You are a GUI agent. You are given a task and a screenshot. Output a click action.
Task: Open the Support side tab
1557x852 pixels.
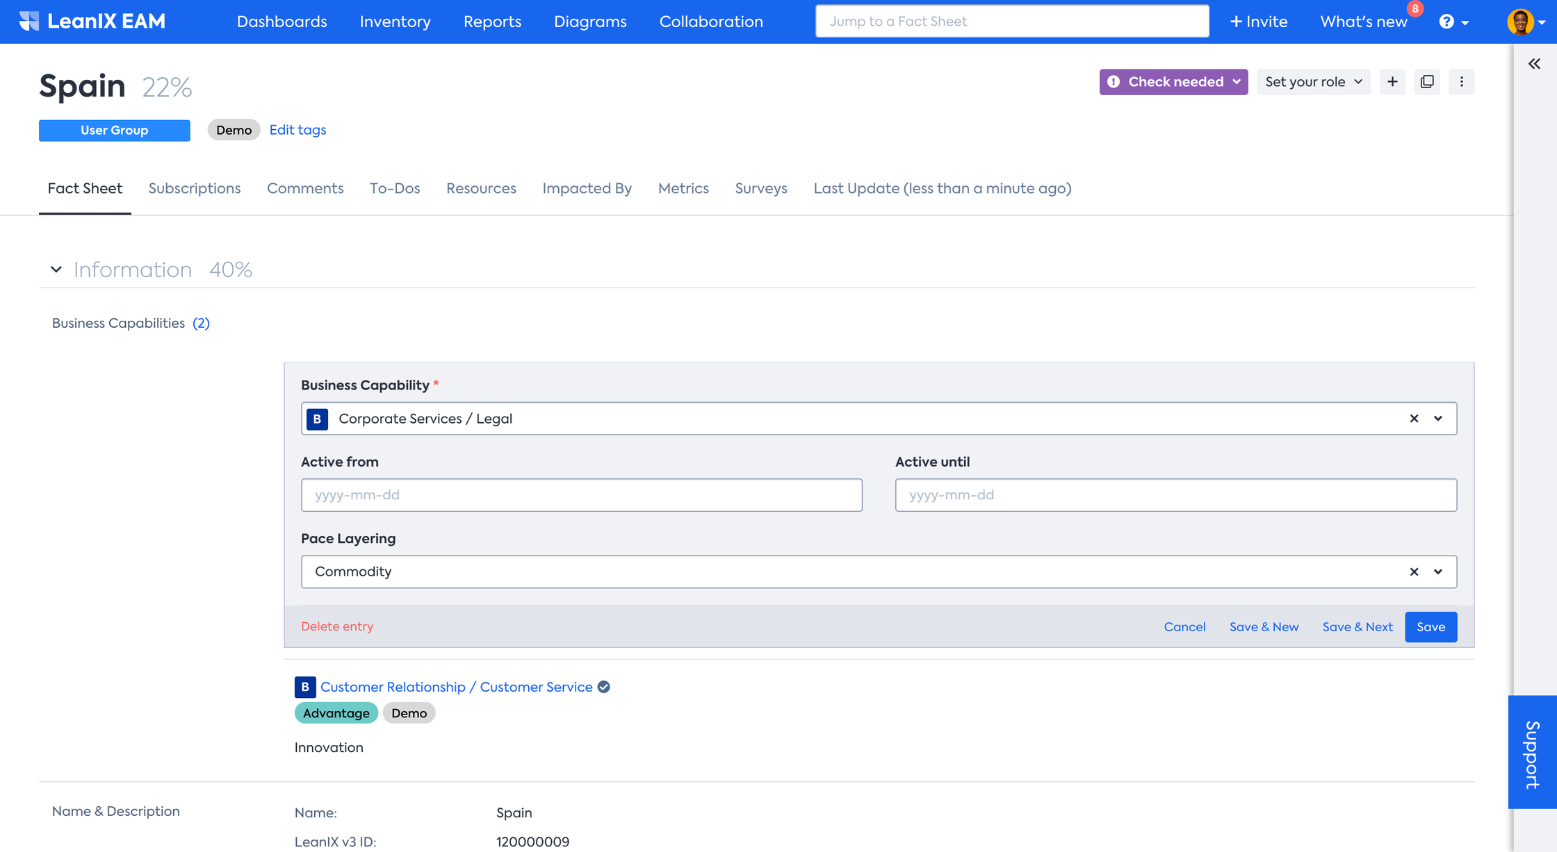point(1532,752)
